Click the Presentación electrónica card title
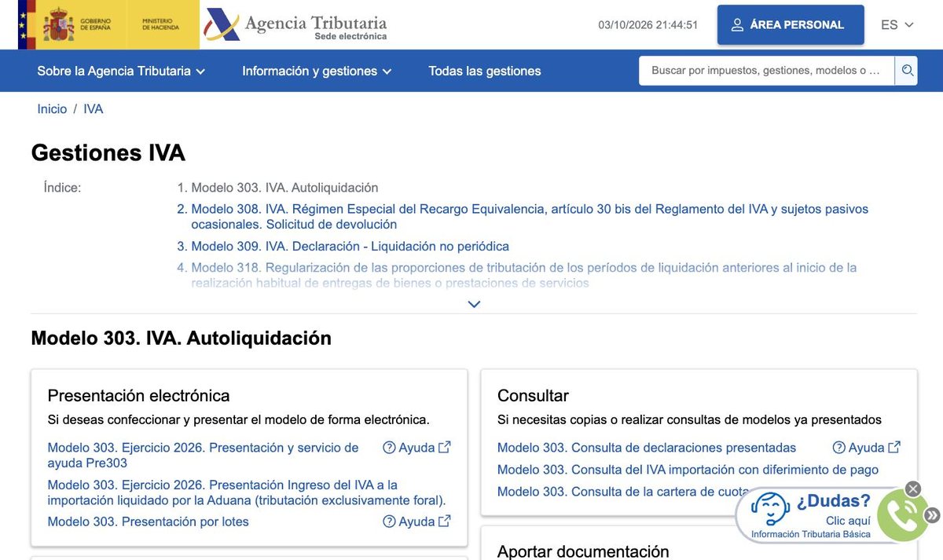Screen dimensions: 943x560 138,395
